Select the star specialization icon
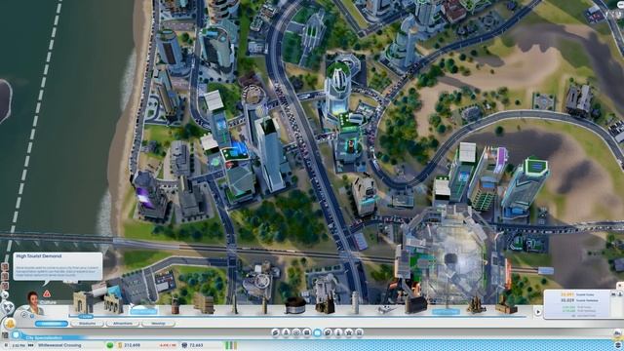The image size is (624, 351). point(348,332)
